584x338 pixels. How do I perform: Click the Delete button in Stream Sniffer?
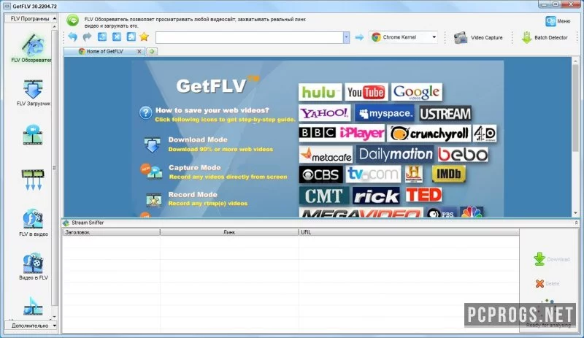coord(547,283)
